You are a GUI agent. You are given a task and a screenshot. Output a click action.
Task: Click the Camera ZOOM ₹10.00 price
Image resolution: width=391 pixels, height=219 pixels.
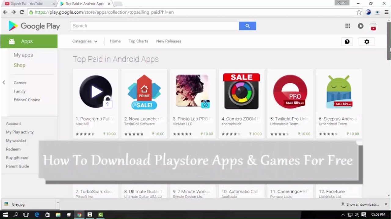255,134
